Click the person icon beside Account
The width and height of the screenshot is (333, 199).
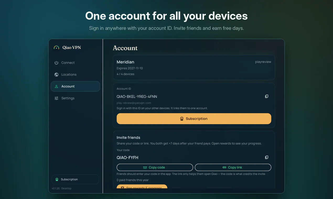point(56,86)
